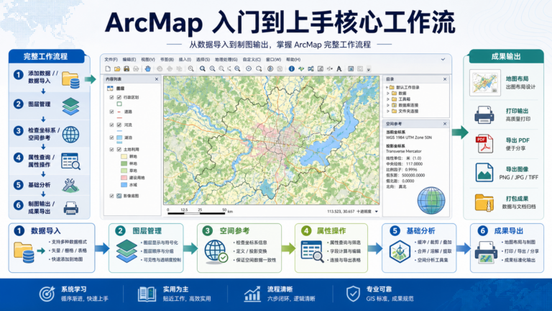Click the folder-database icon beside 添加数据
Viewport: 552px width, 311px height.
pyautogui.click(x=70, y=80)
